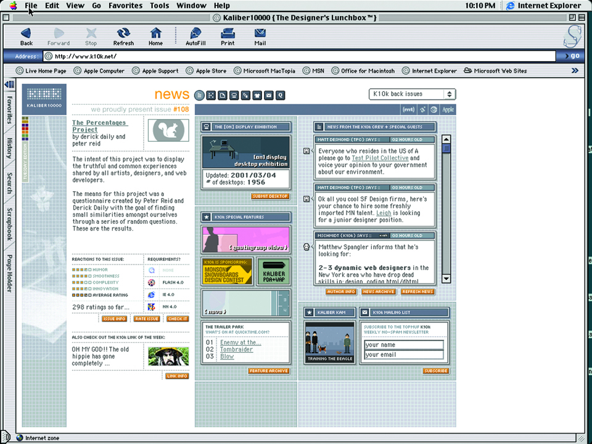Click the news panel scroll down arrow
Image resolution: width=592 pixels, height=444 pixels.
point(446,279)
